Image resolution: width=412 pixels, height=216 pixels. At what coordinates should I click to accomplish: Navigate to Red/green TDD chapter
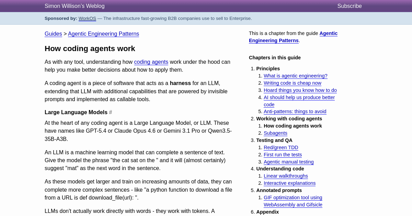(281, 148)
